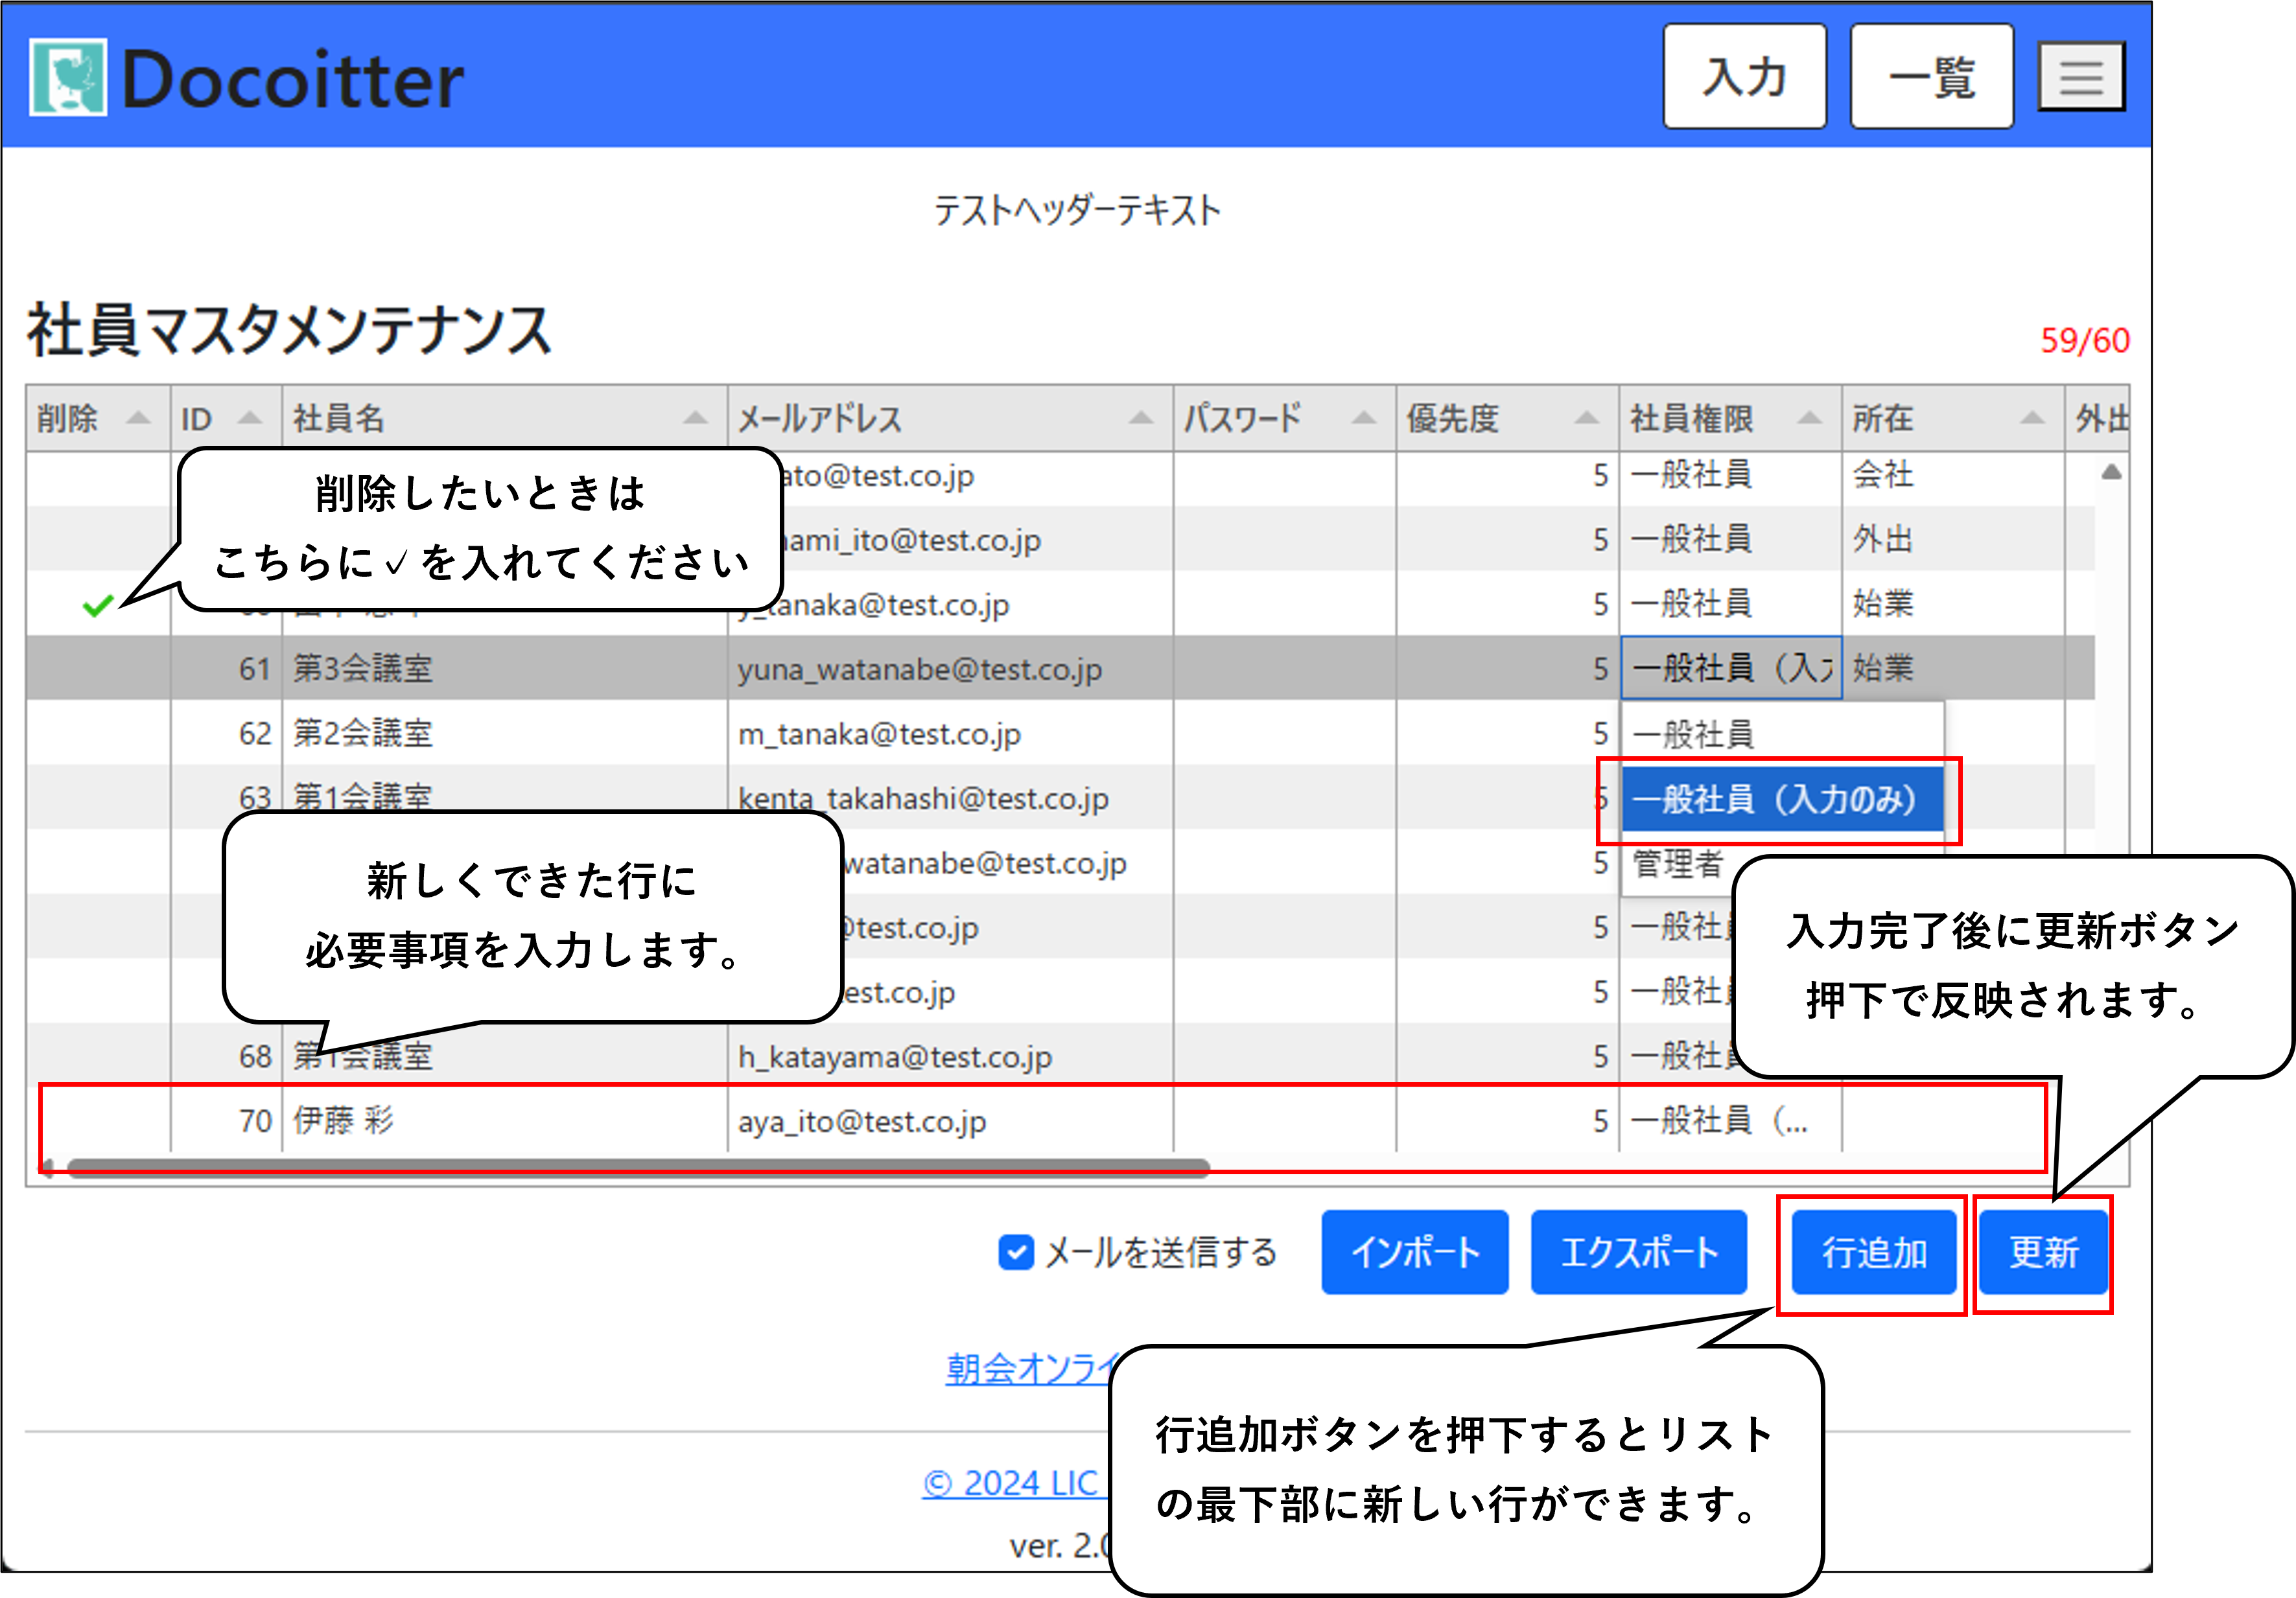Screen dimensions: 2296x1598
Task: Sort by 社員名 column arrow
Action: tap(695, 418)
